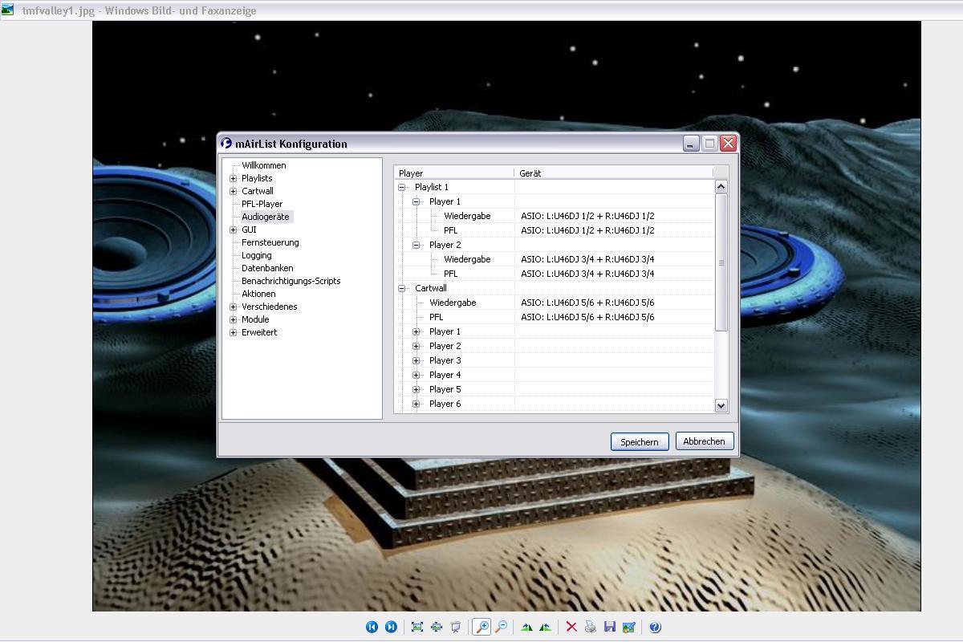
Task: Expand Player 6 under Cartwall
Action: (x=416, y=404)
